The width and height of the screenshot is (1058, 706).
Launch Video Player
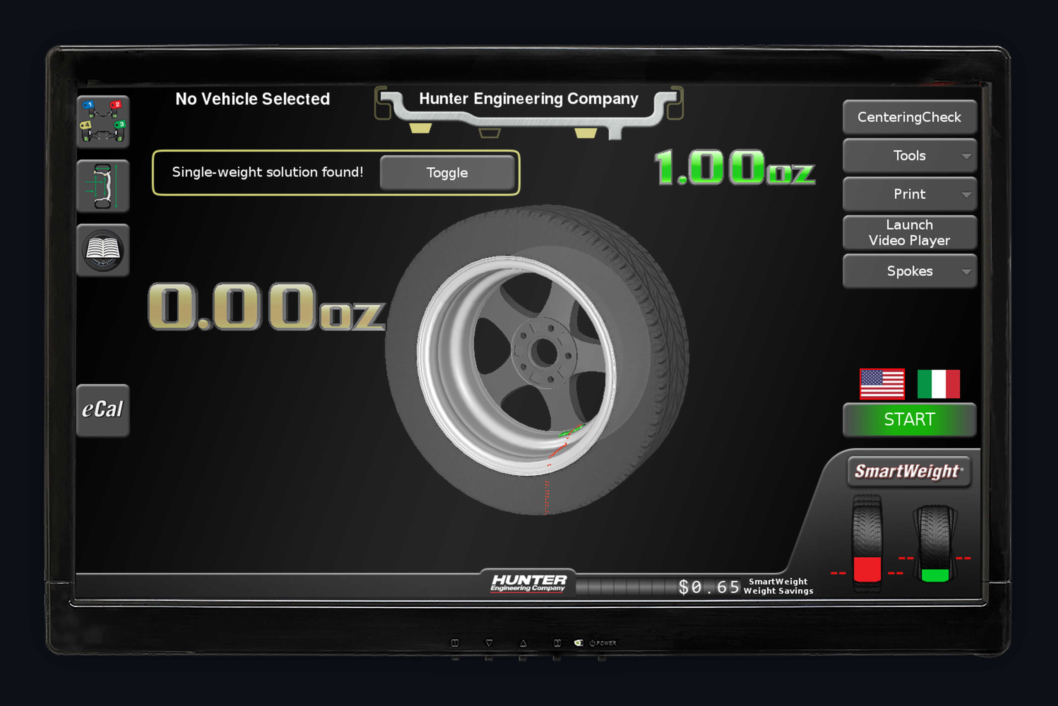tap(909, 232)
